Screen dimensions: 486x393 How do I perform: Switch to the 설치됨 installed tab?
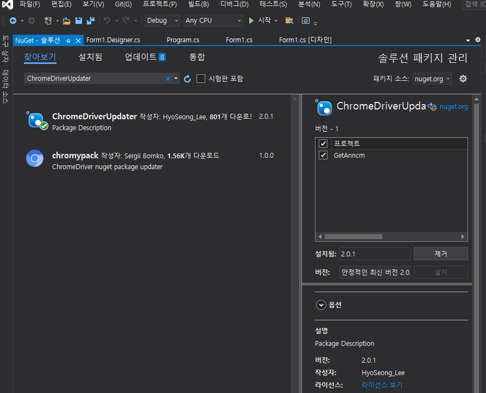click(x=90, y=57)
